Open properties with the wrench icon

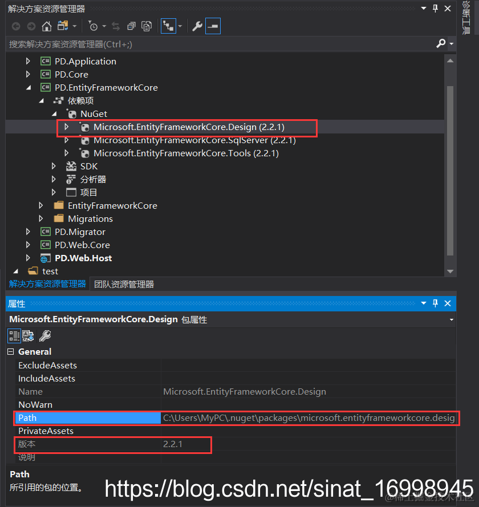pos(197,26)
